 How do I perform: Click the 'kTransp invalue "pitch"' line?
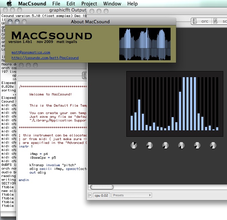point(53,165)
